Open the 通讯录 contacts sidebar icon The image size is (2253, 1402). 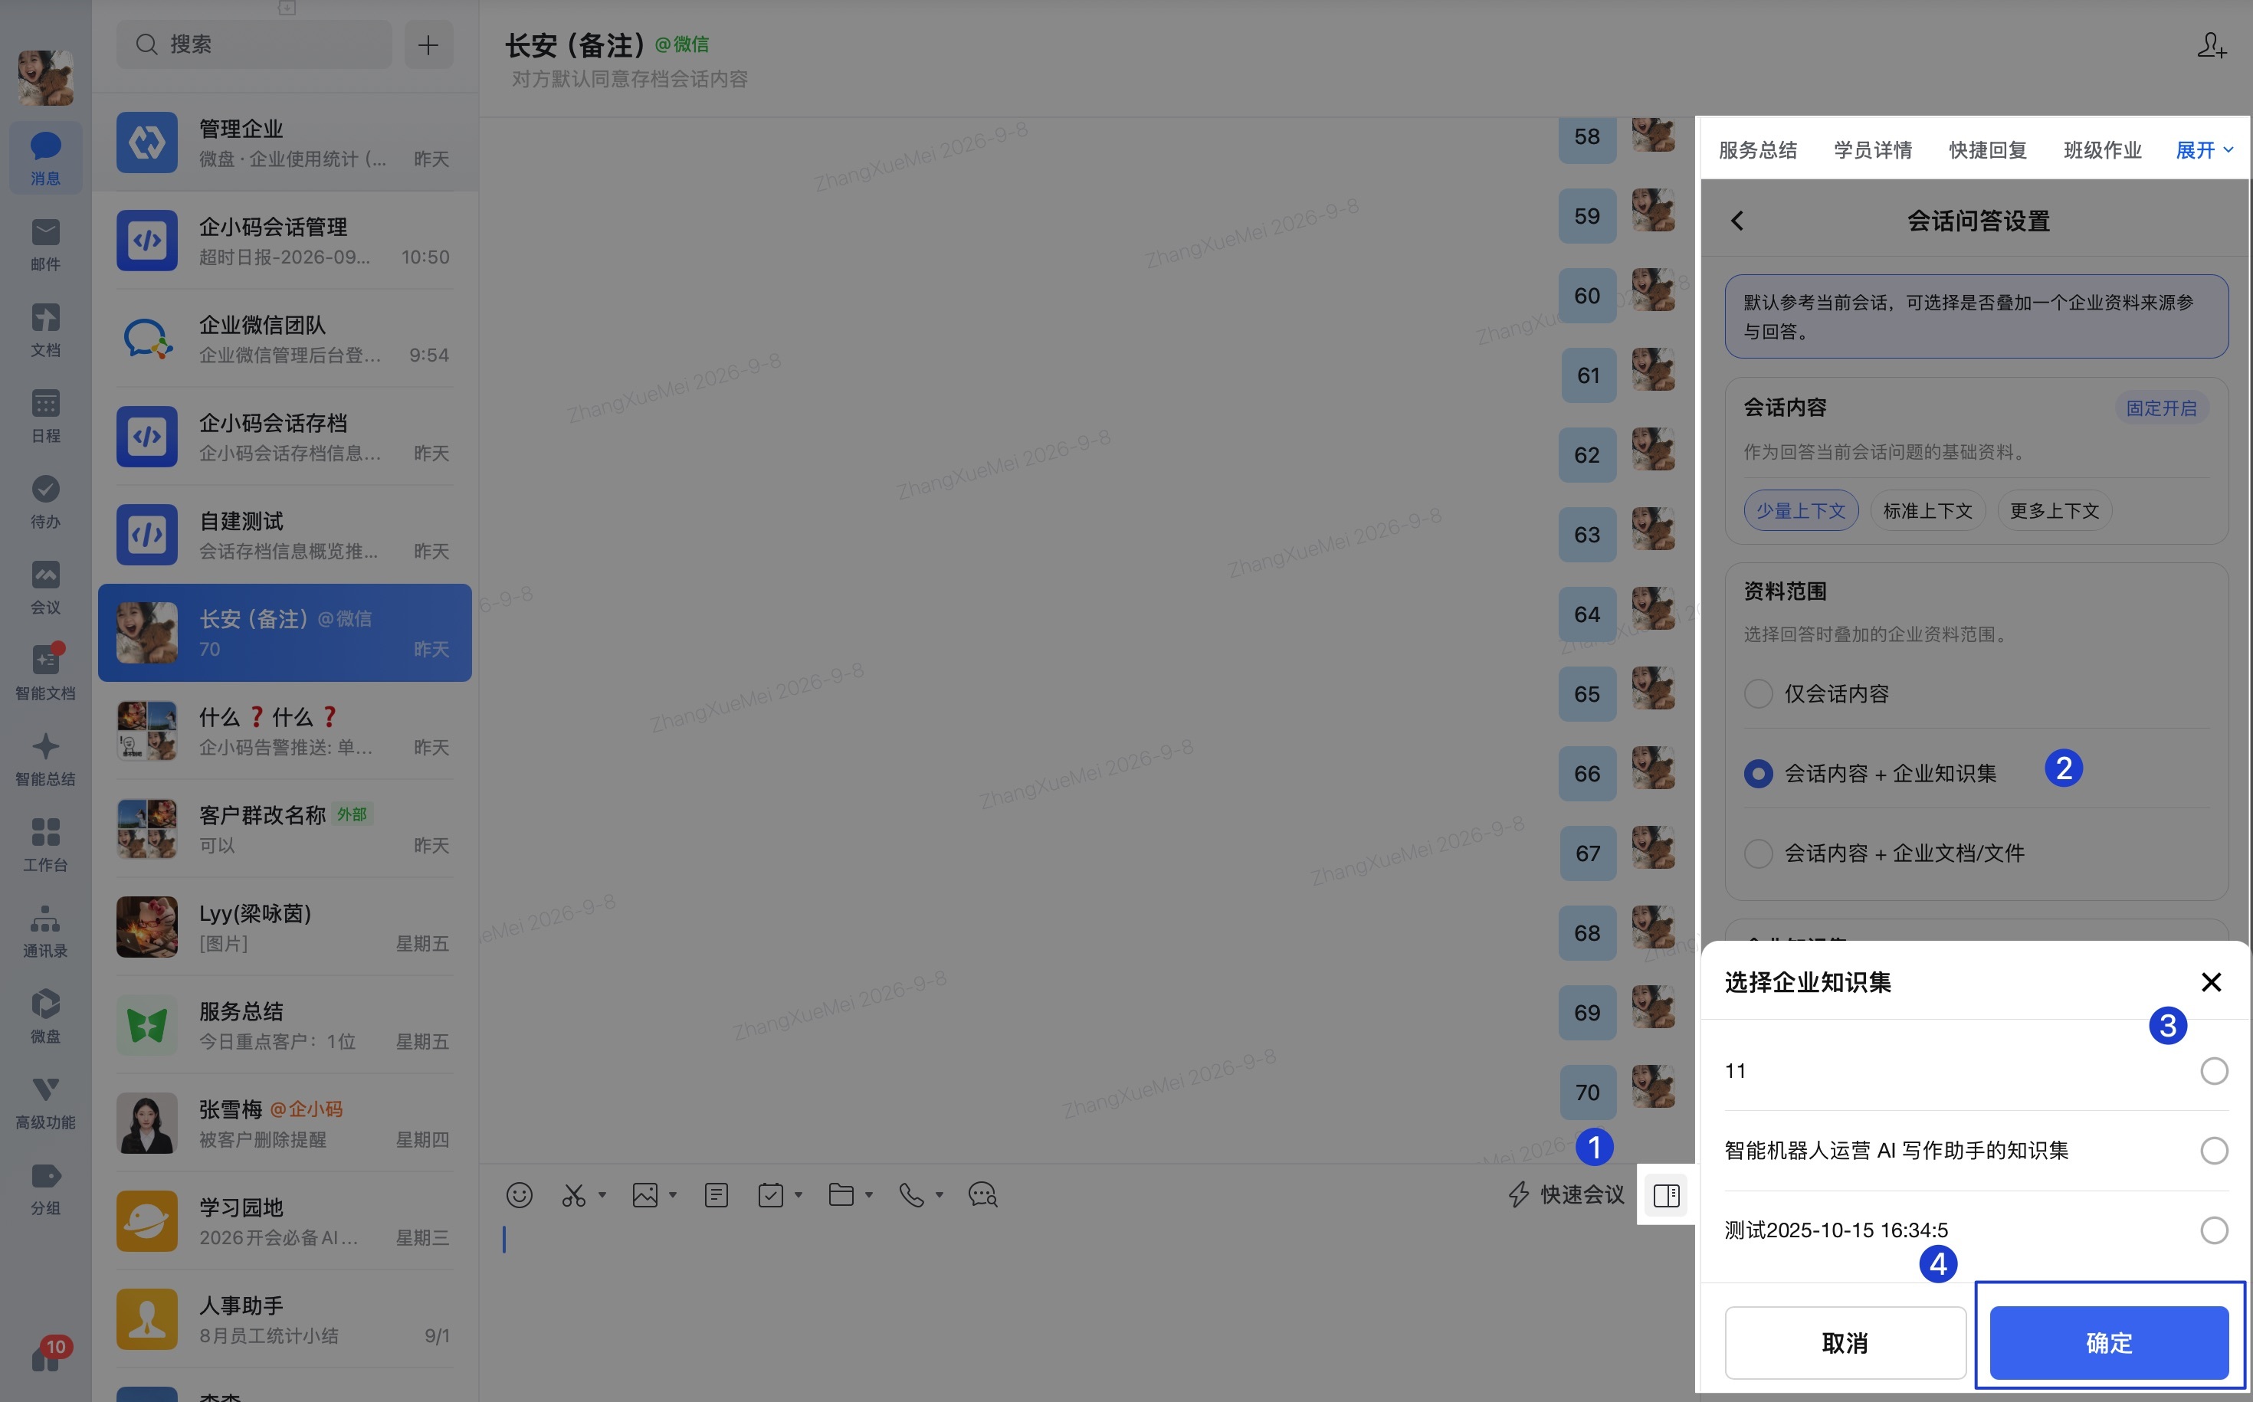tap(45, 930)
